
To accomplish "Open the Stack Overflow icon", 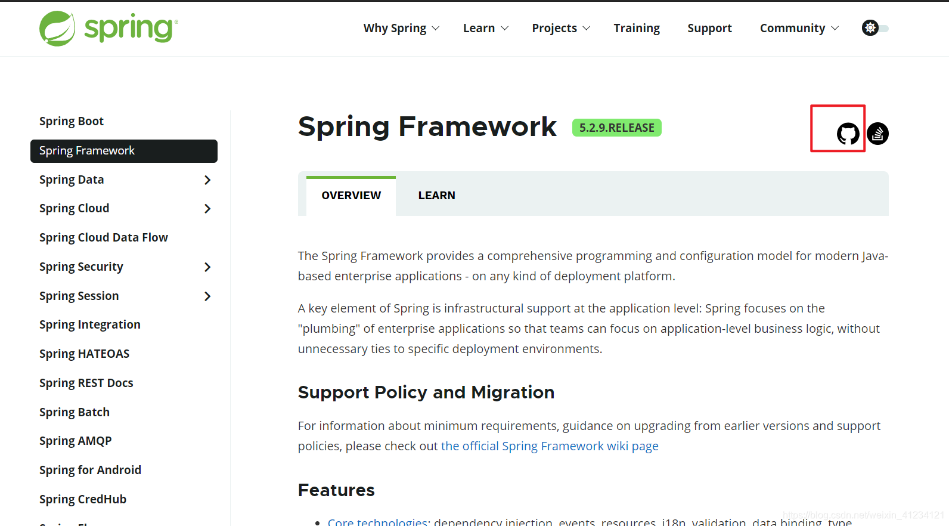I will coord(877,134).
